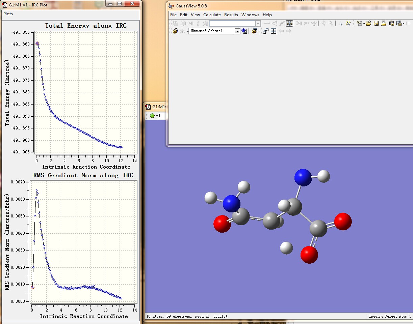Expand the Unnamed Scheme dropdown

tap(237, 31)
